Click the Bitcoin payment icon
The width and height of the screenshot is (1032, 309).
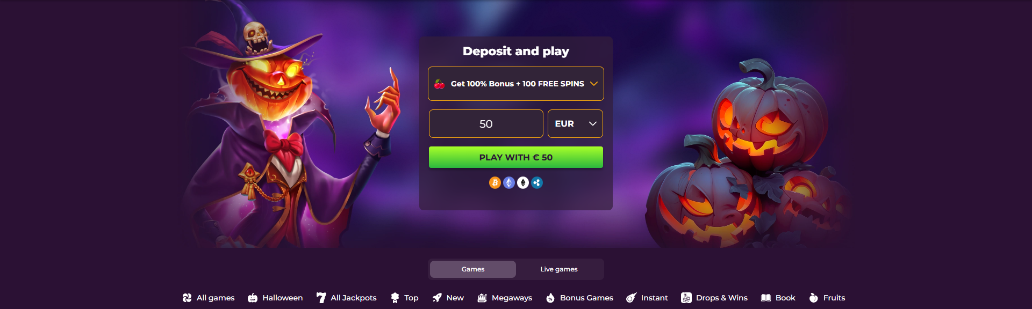(495, 183)
